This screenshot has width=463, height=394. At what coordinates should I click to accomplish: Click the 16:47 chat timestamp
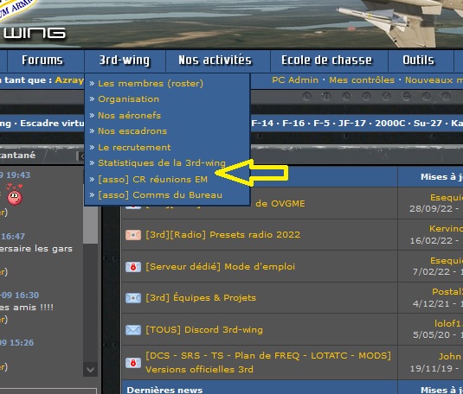point(13,236)
